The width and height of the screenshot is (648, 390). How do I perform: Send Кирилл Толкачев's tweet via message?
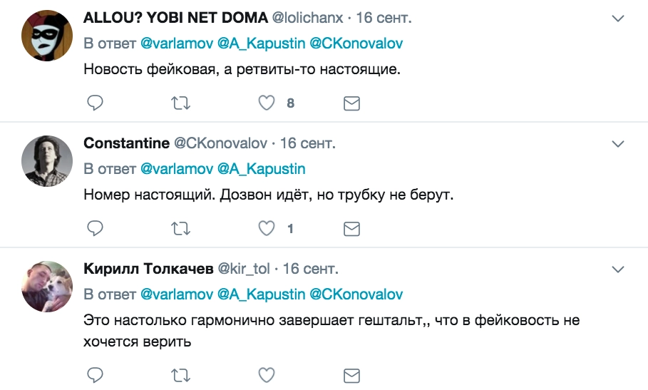tap(351, 375)
